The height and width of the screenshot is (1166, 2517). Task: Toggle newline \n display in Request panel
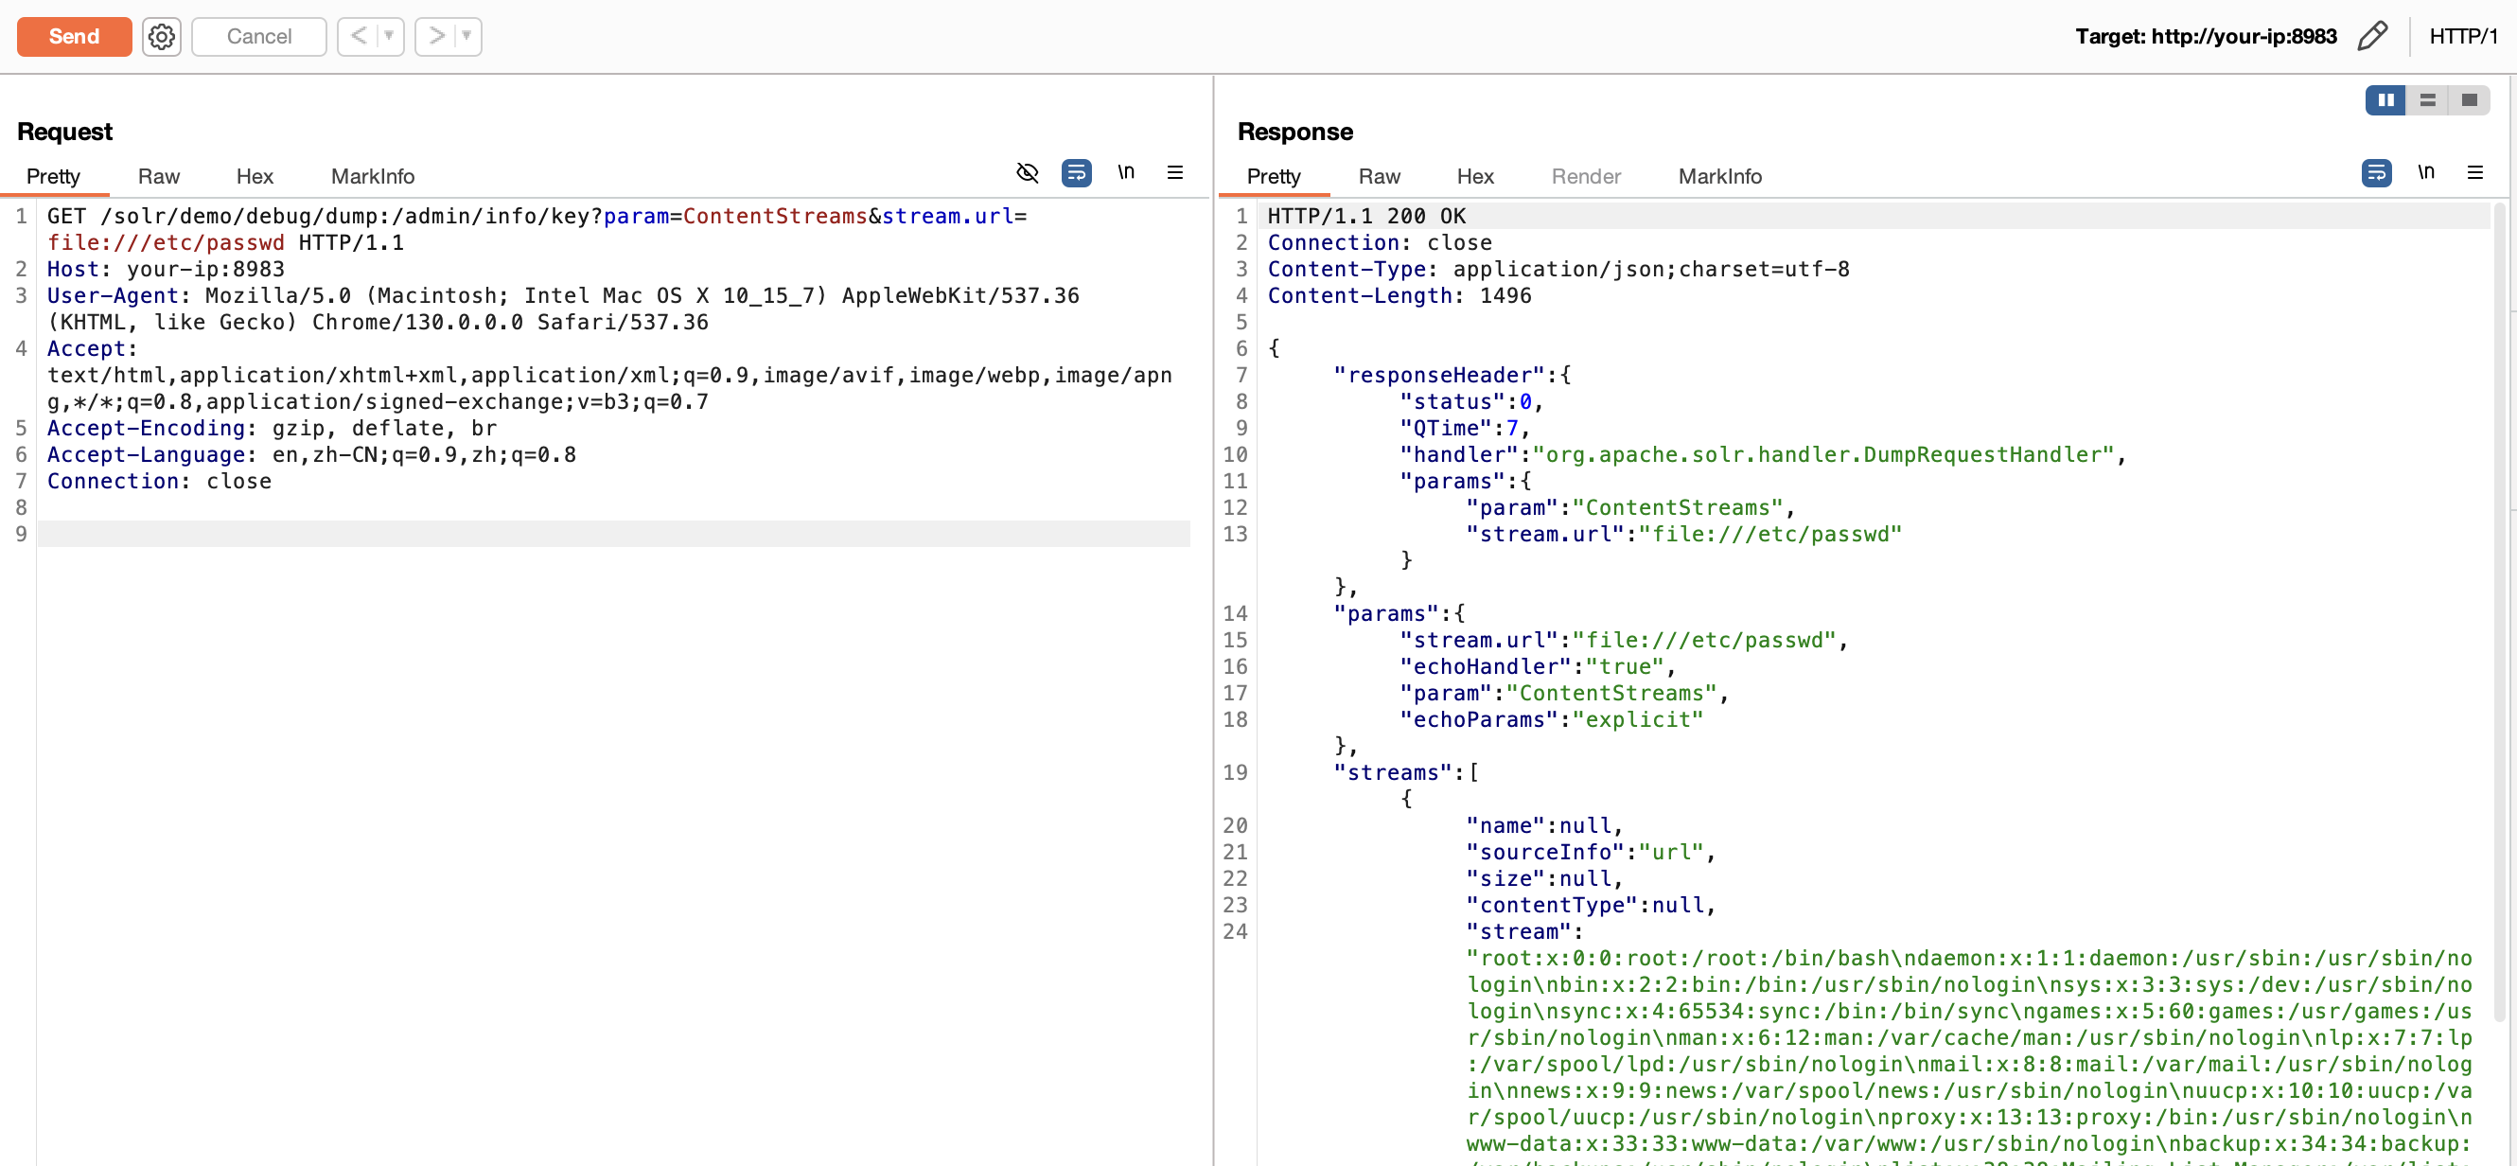tap(1126, 173)
